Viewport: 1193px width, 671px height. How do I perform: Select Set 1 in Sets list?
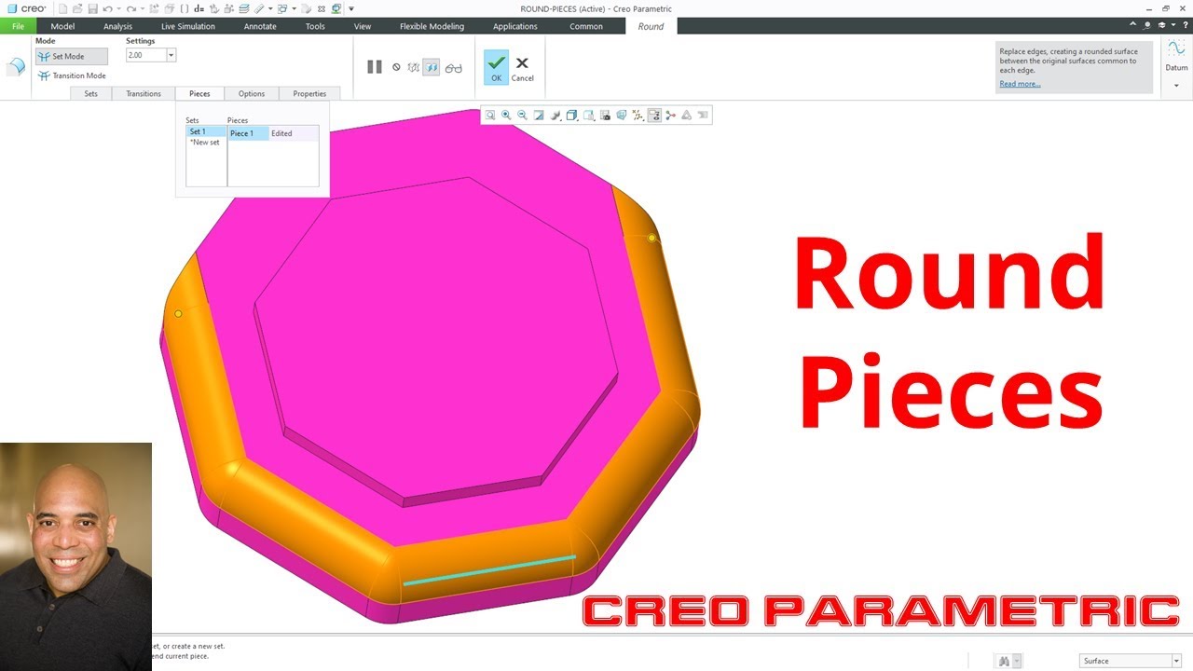pos(206,132)
